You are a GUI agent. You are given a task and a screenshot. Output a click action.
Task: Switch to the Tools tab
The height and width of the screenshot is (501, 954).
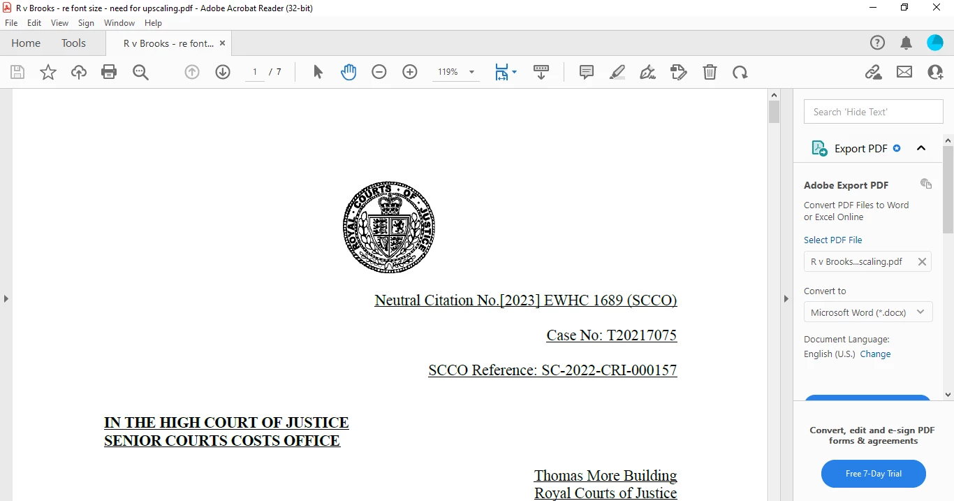point(73,43)
